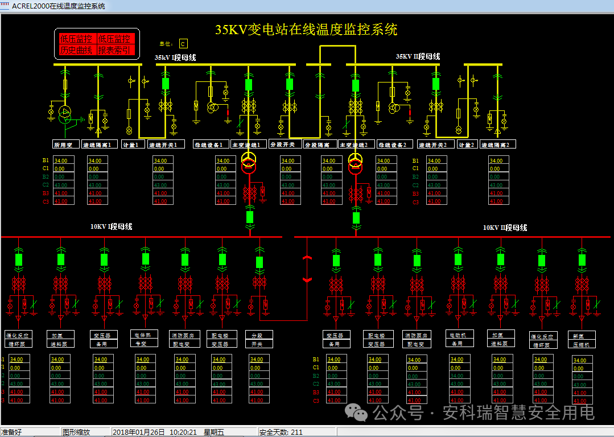This screenshot has height=437, width=614.
Task: Toggle 10KV incoming breaker below main transformer 2
Action: click(x=356, y=217)
